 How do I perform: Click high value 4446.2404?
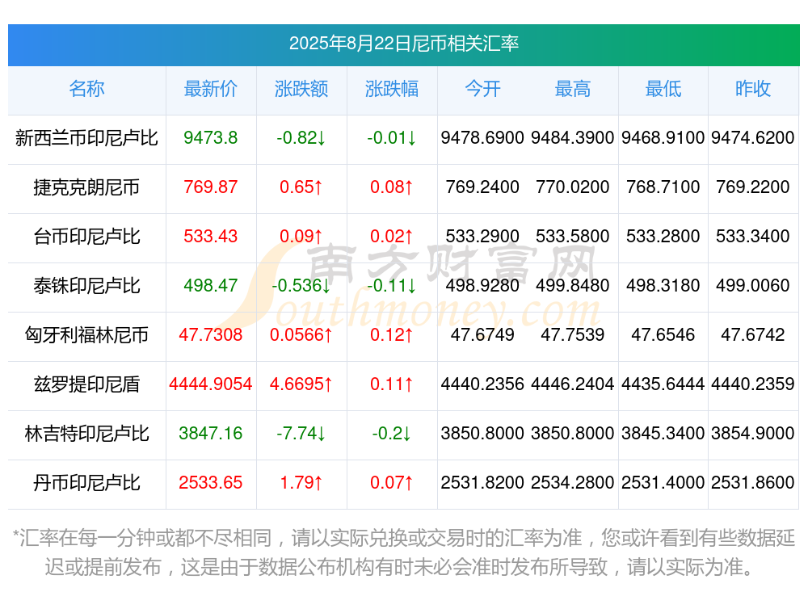pos(573,384)
